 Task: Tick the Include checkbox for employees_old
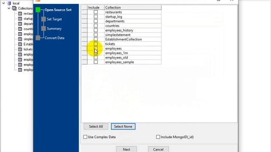pyautogui.click(x=96, y=57)
